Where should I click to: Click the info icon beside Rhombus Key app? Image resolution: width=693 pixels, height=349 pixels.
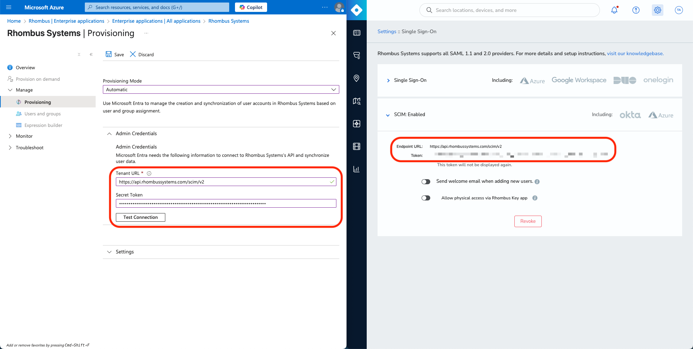pos(535,198)
